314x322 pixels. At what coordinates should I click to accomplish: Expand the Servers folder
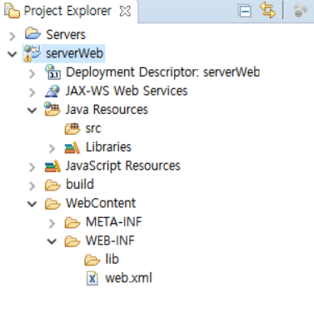pos(12,36)
